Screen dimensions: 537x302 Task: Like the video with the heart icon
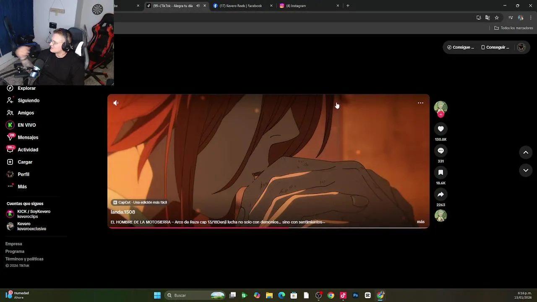click(x=441, y=129)
